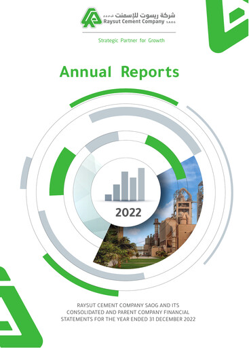249x348 pixels.
Task: Click the bar chart graphic above 2022
Action: [125, 184]
